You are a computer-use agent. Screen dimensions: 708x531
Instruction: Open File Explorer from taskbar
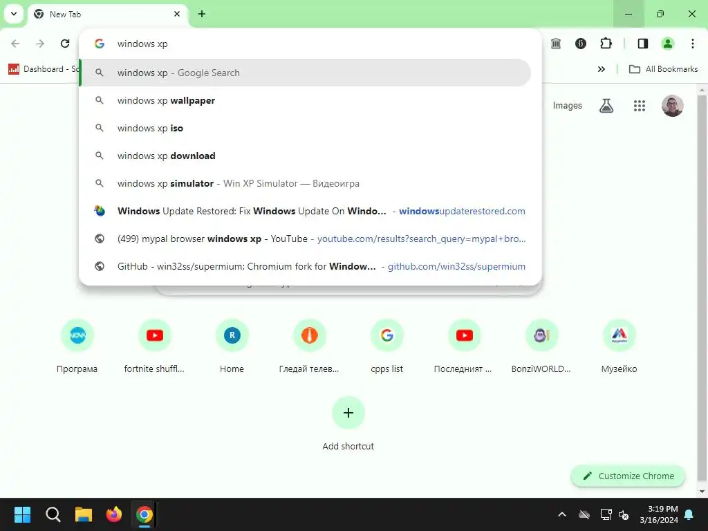point(84,514)
